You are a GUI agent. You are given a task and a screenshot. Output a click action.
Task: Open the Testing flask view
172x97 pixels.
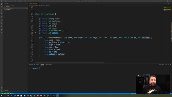coord(2,23)
